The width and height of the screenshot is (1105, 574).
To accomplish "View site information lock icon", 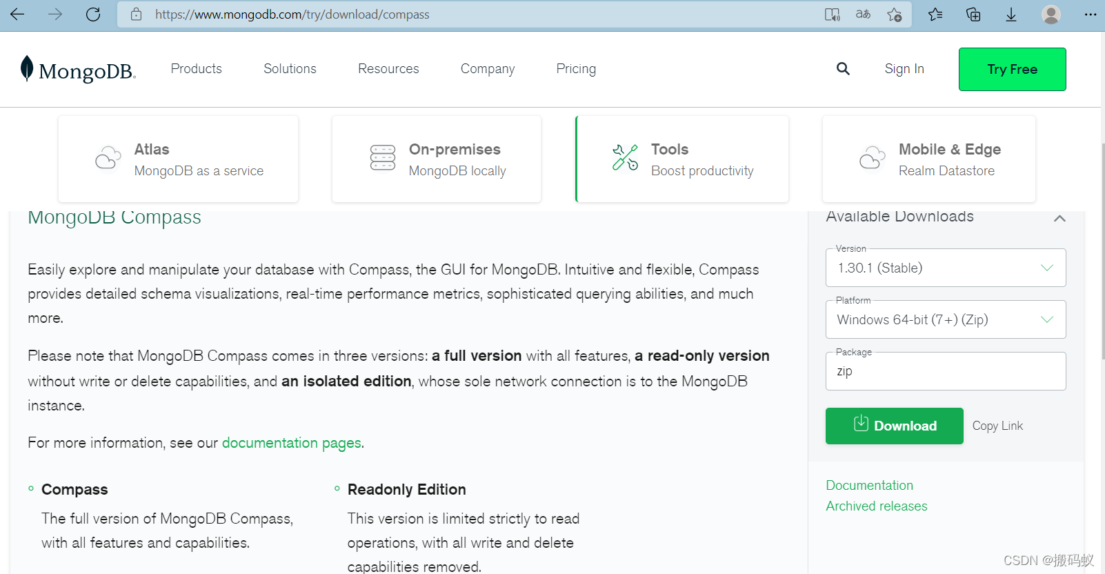I will point(137,14).
